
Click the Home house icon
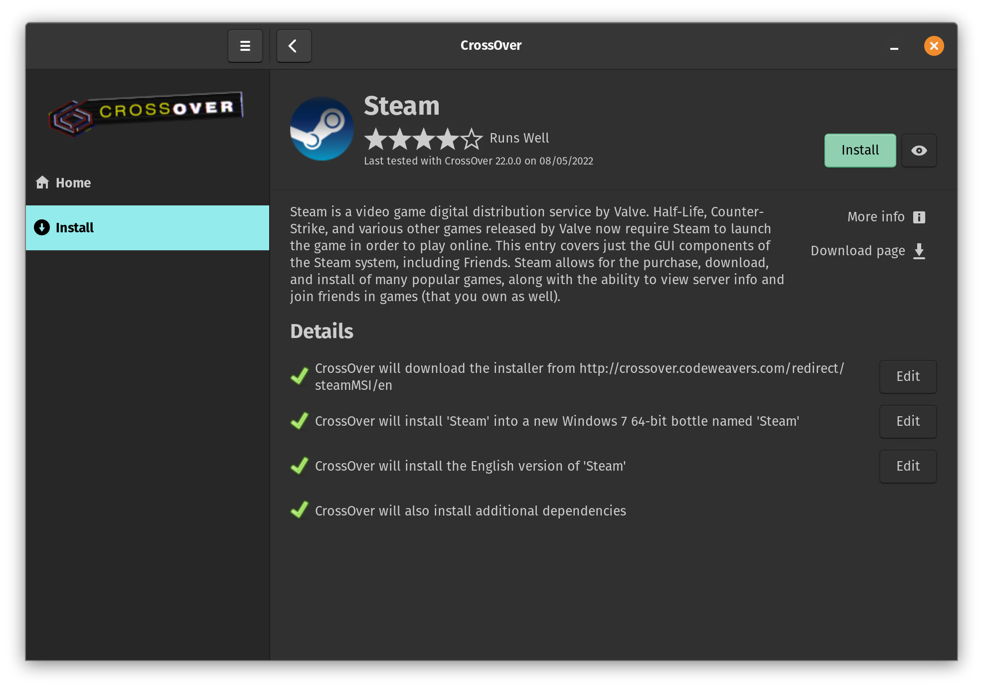point(42,182)
